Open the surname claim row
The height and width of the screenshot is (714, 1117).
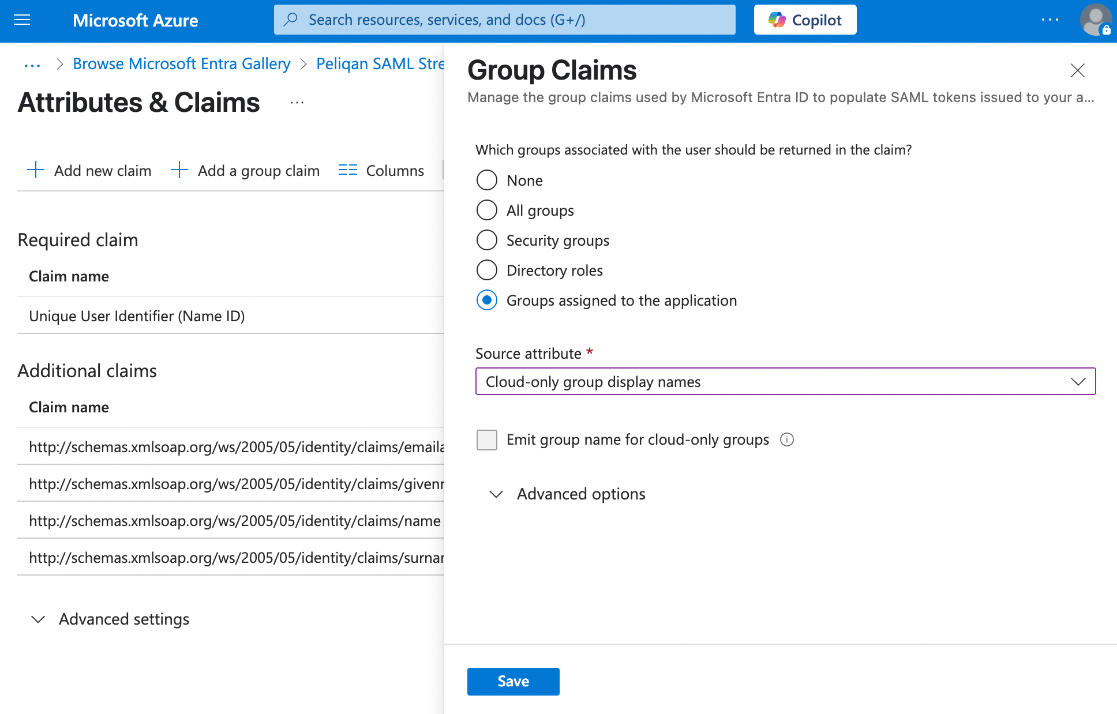231,557
